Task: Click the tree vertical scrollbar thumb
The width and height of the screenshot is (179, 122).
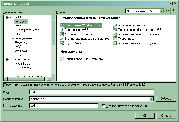Action: [53, 32]
